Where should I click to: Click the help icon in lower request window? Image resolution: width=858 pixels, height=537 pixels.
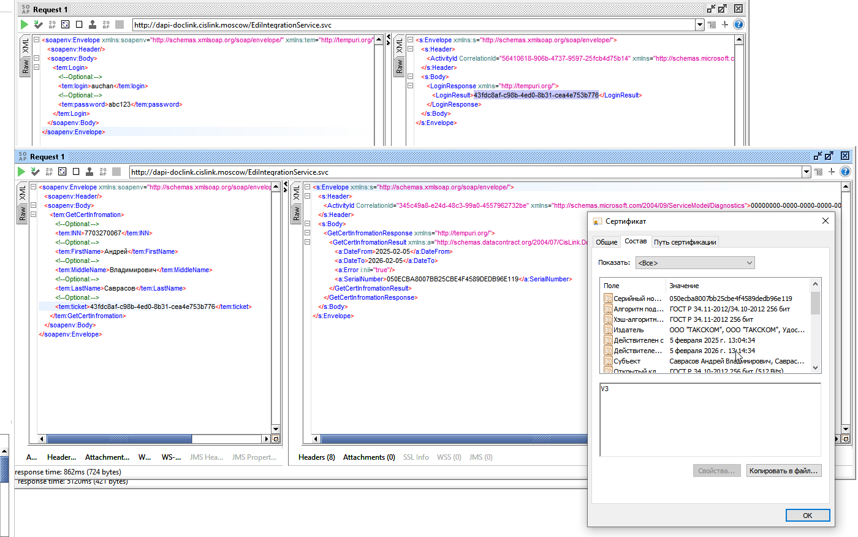click(845, 172)
